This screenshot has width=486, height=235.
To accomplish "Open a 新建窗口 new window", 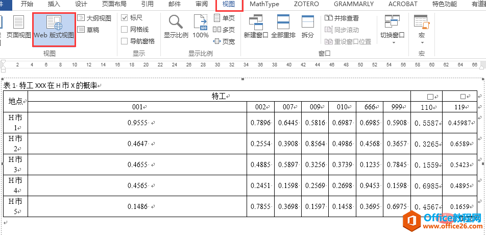I will (256, 27).
